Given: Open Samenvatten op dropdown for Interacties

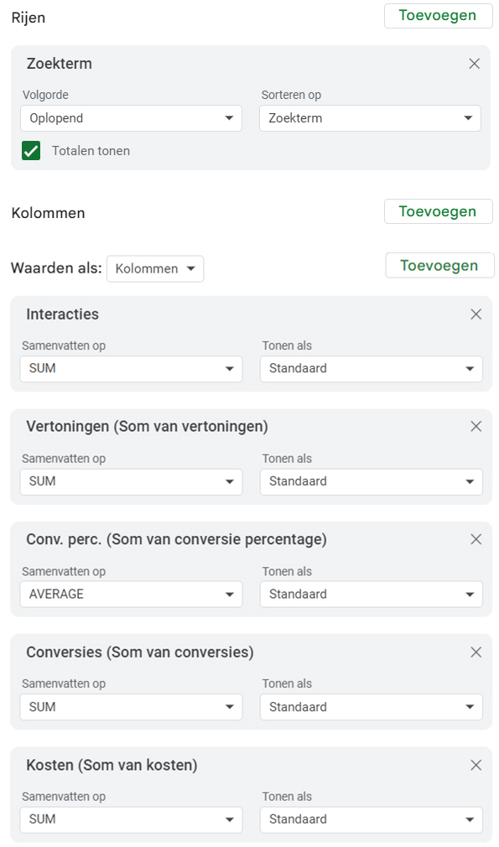Looking at the screenshot, I should [131, 369].
